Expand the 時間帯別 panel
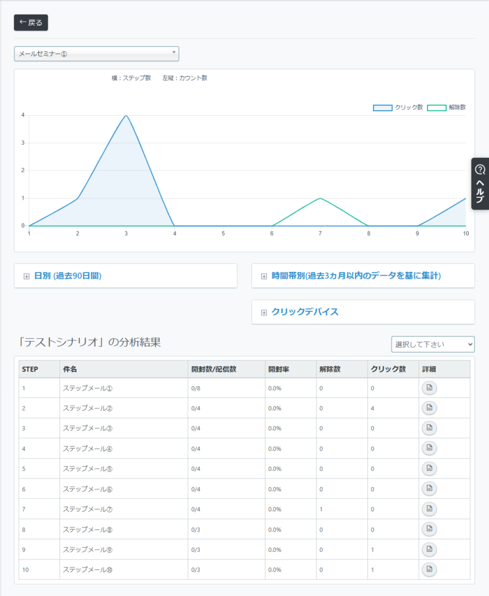The height and width of the screenshot is (596, 489). (x=363, y=276)
